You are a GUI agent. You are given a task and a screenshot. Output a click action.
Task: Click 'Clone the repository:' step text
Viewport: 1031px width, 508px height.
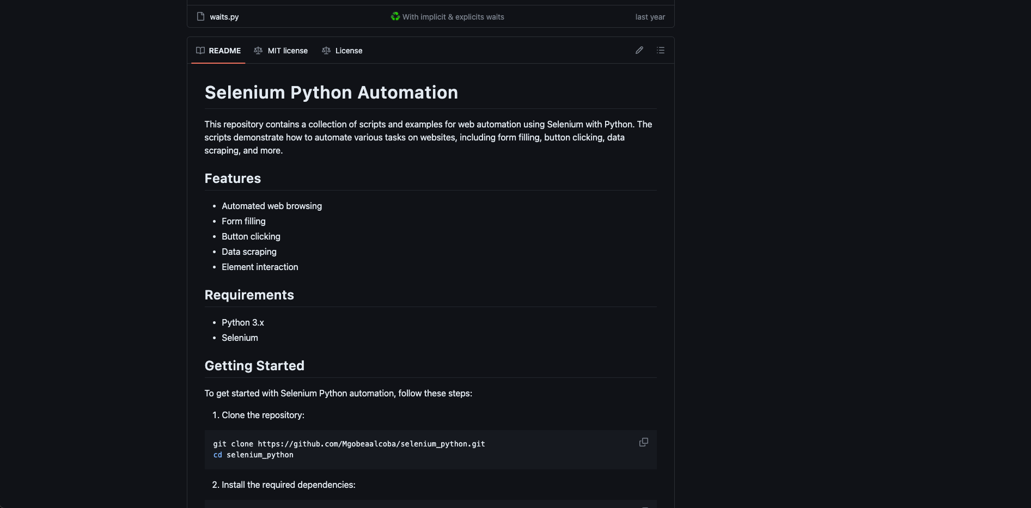coord(263,415)
